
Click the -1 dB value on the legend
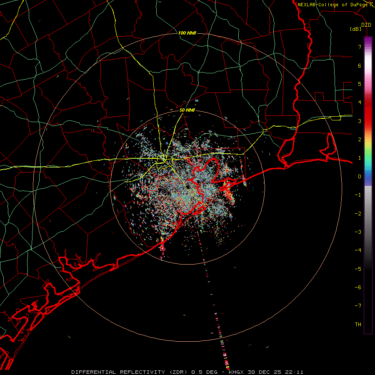point(358,195)
